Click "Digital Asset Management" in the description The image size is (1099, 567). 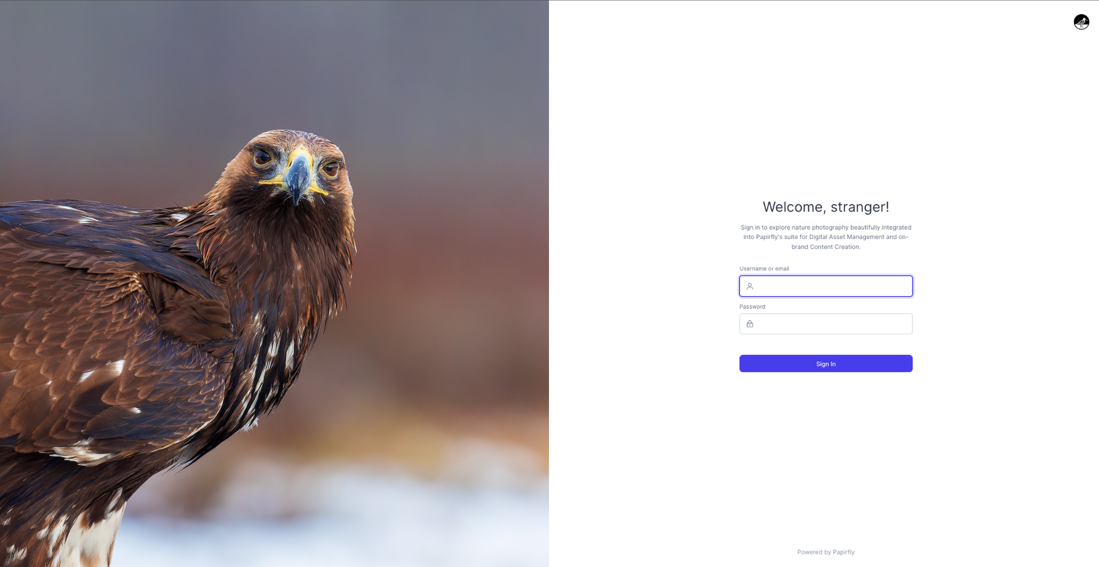[x=847, y=237]
